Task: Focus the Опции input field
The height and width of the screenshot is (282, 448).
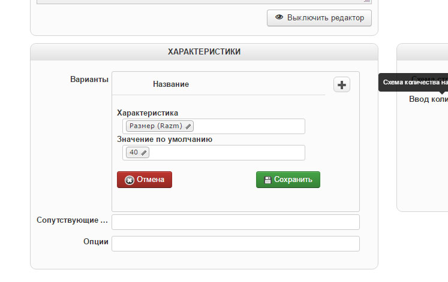Action: tap(235, 244)
